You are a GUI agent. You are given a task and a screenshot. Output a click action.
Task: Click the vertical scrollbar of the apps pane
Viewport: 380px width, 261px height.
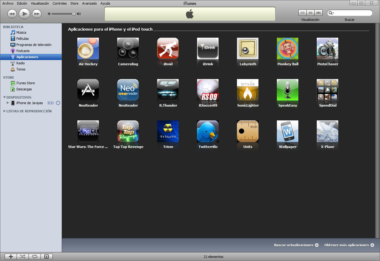click(x=378, y=130)
